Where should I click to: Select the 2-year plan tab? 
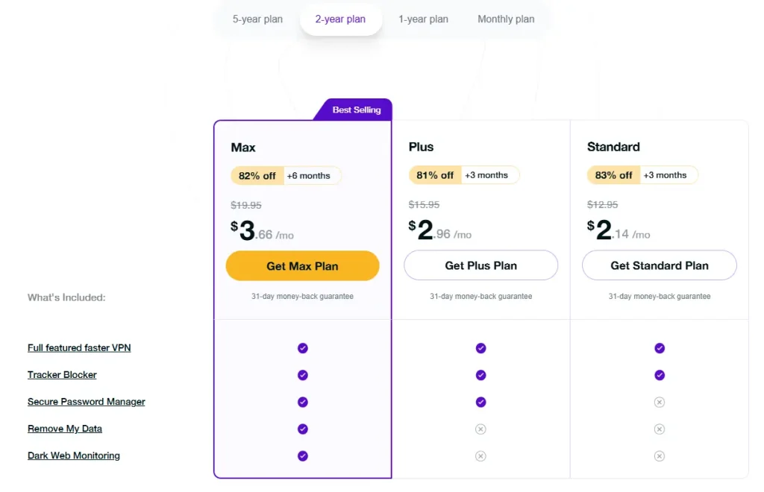pyautogui.click(x=340, y=19)
